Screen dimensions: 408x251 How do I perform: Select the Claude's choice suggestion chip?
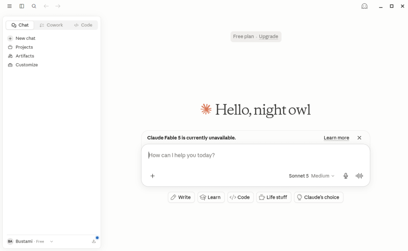[318, 197]
